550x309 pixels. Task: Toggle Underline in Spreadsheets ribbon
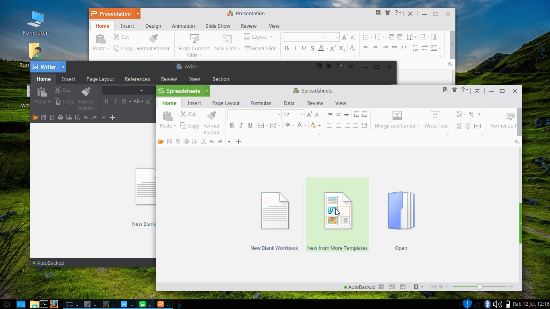250,126
